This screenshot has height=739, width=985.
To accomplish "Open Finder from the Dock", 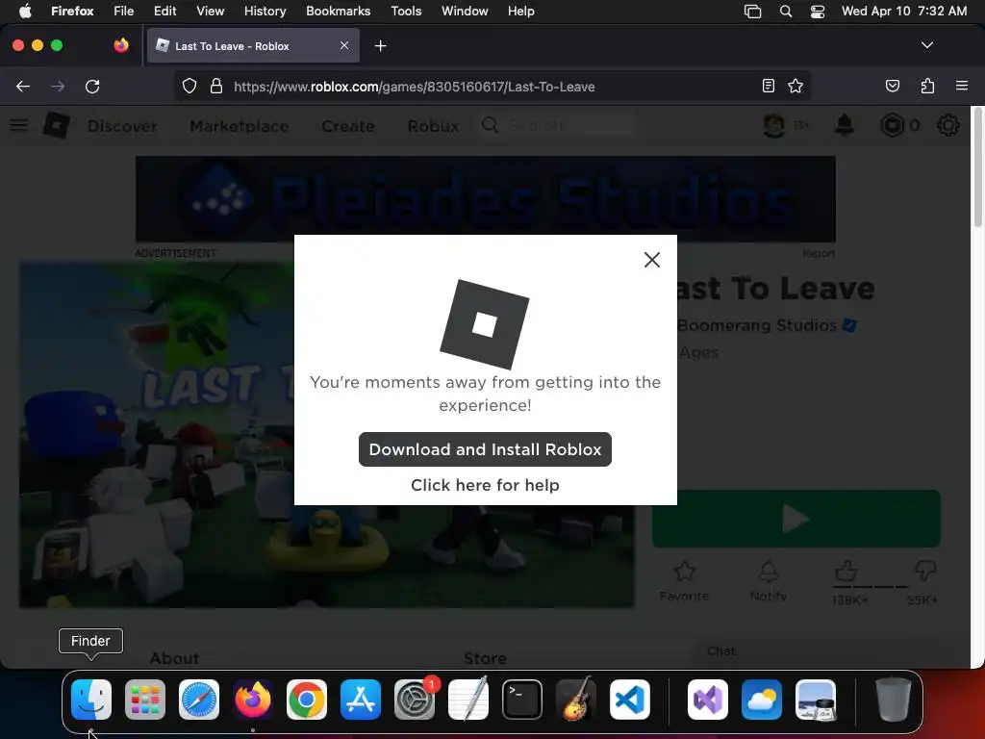I will 91,700.
